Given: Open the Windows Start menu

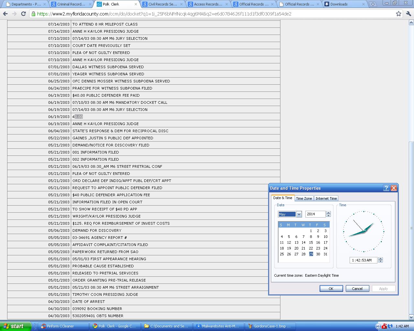Looking at the screenshot, I should 16,326.
